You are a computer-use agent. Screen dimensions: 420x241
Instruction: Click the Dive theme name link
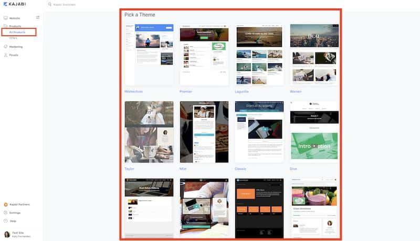(293, 169)
